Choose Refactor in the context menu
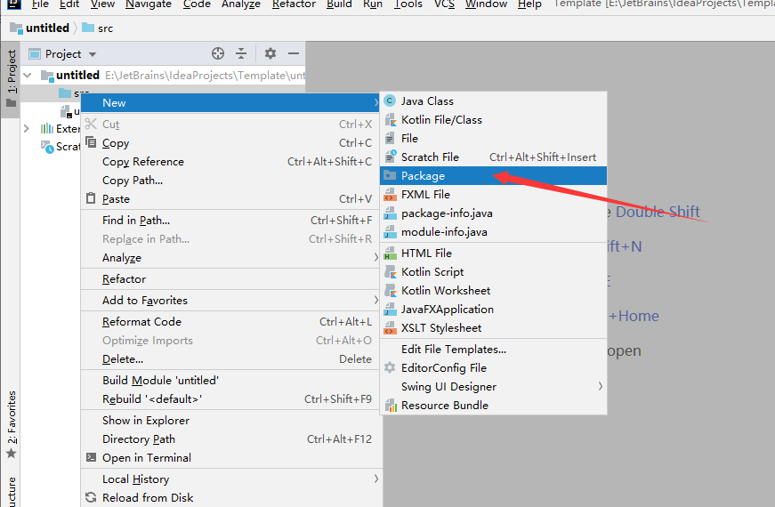This screenshot has height=507, width=775. [232, 279]
